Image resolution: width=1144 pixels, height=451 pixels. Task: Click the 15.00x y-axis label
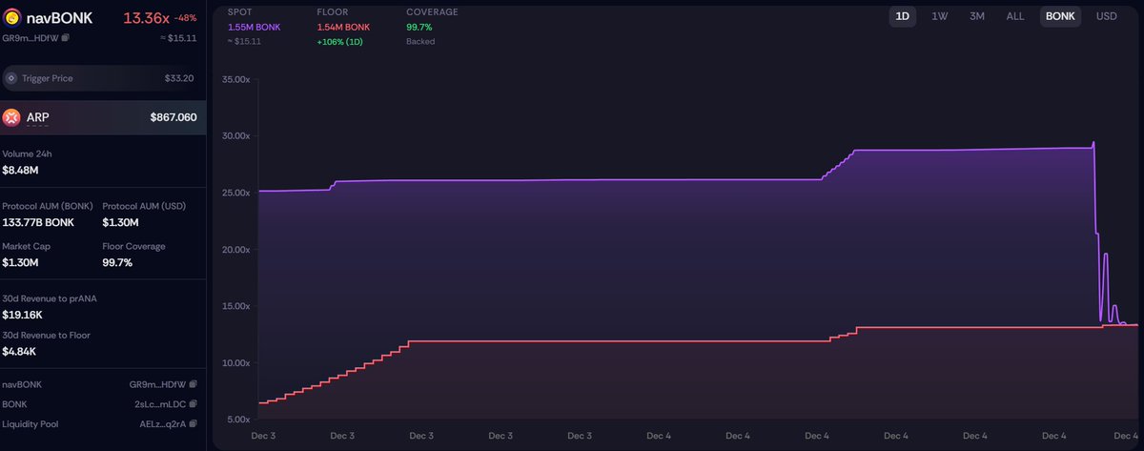click(x=238, y=306)
